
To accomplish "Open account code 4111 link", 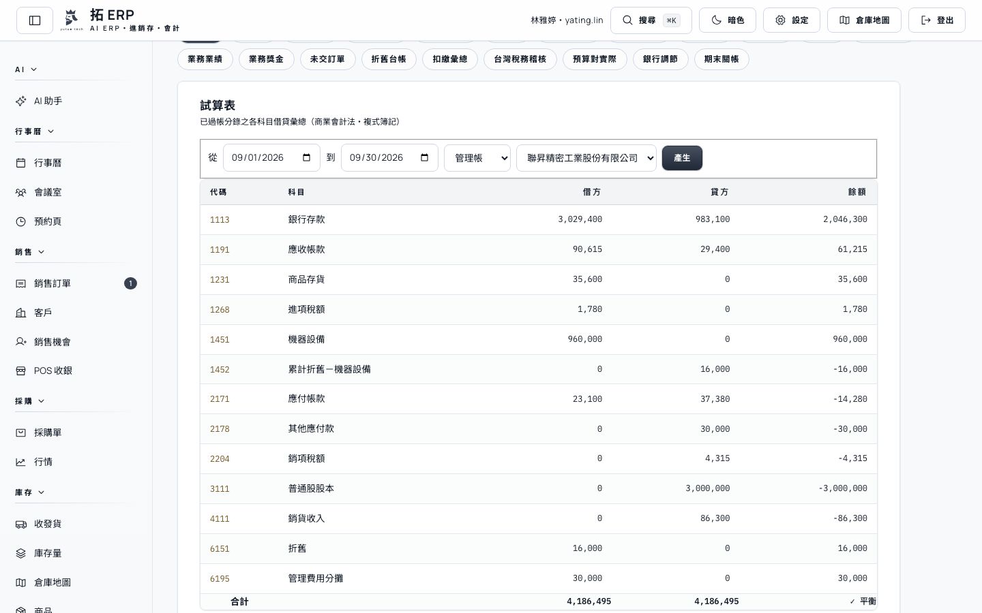I will pos(220,519).
